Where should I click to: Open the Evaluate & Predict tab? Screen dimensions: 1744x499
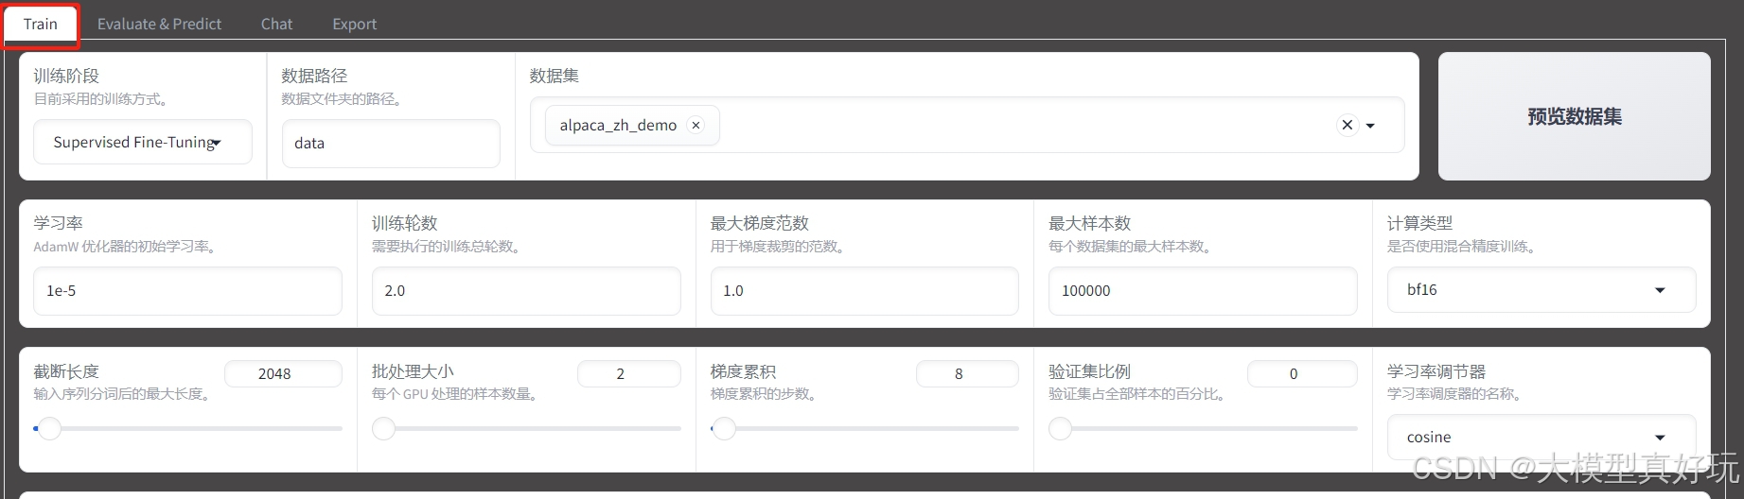[159, 24]
